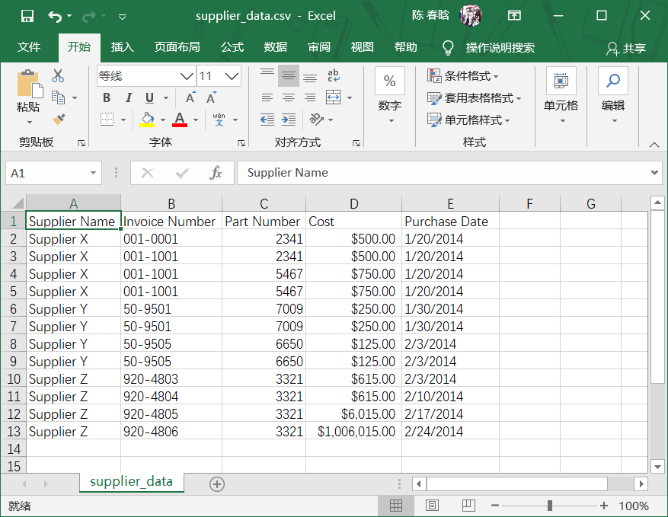Screen dimensions: 668x517
Task: Toggle align text right
Action: [310, 97]
